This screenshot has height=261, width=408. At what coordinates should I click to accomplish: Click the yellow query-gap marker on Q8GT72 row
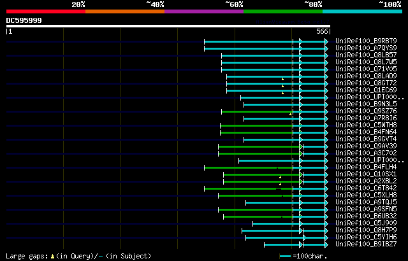(x=282, y=86)
